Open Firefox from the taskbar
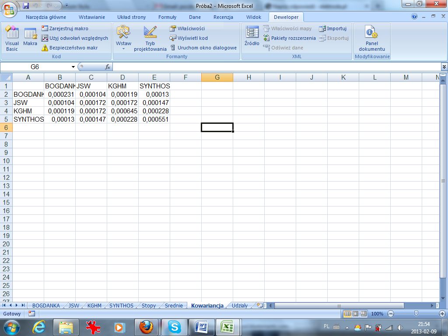Image resolution: width=448 pixels, height=336 pixels. pyautogui.click(x=146, y=327)
